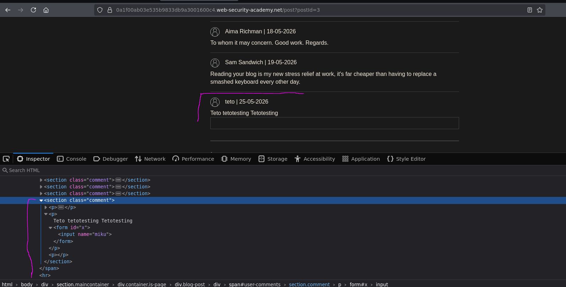Toggle reader view in address bar
This screenshot has width=566, height=287.
pos(530,10)
